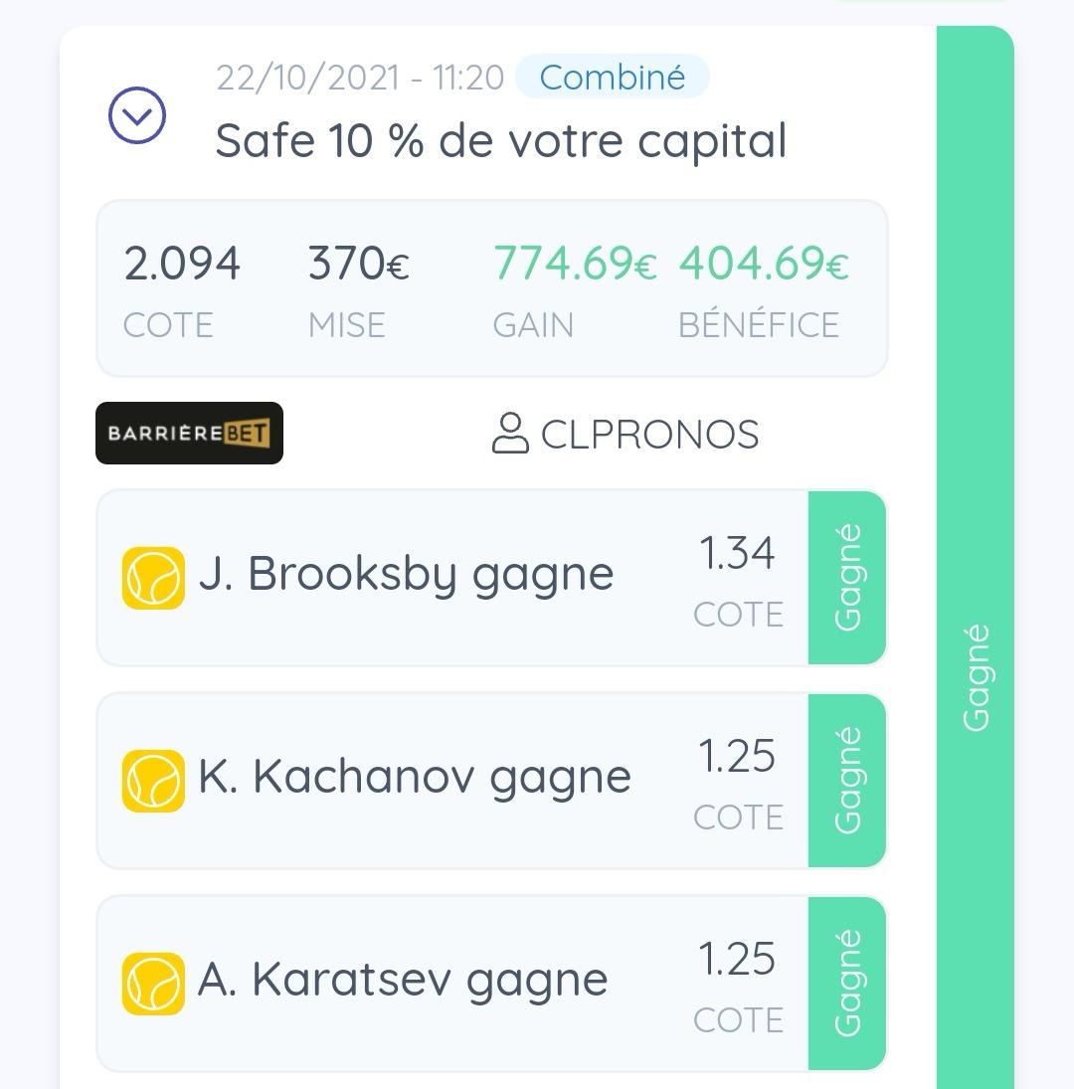
Task: Collapse the bet with the circled chevron
Action: (137, 115)
